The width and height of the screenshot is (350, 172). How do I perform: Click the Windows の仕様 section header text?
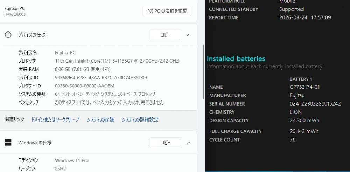point(35,143)
